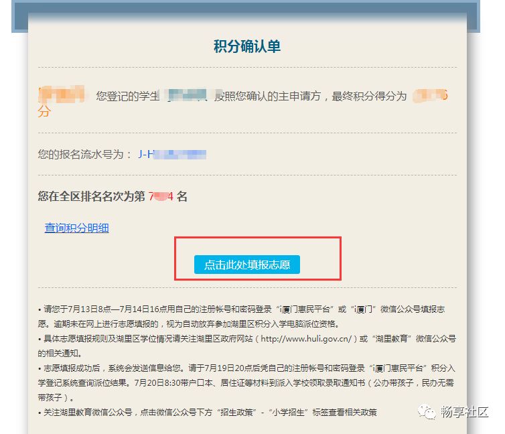Click the note about 7月13日8点 filing period

[242, 317]
